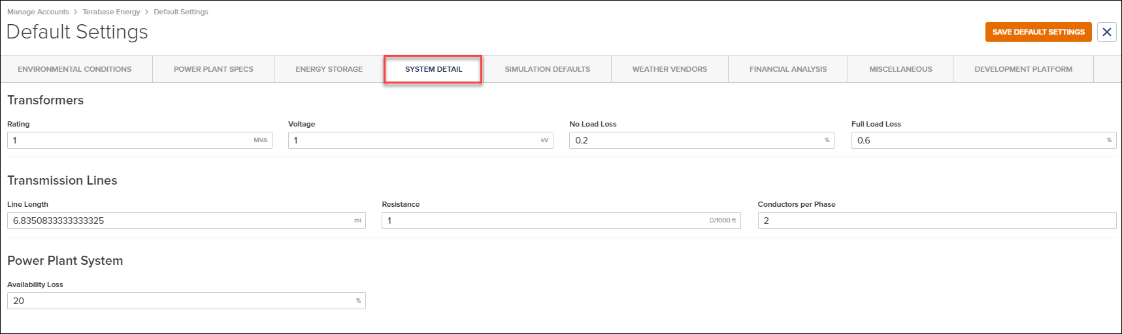Click the MVA unit label

click(260, 140)
